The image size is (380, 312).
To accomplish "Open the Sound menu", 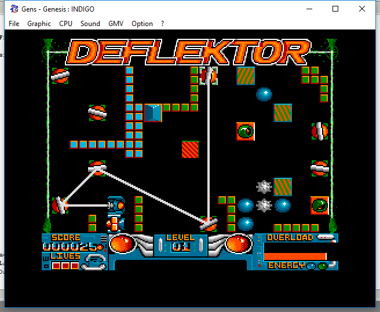I will [x=90, y=24].
